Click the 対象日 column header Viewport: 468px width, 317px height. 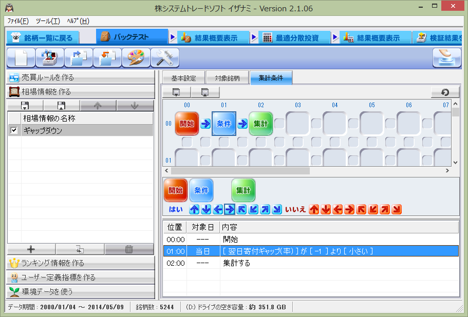(203, 227)
